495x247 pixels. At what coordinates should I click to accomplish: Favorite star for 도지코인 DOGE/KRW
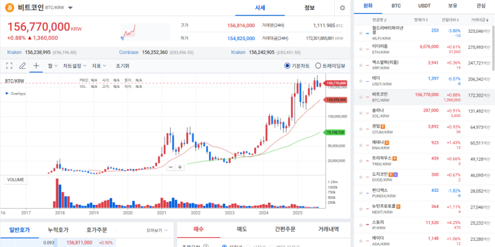[x=361, y=177]
